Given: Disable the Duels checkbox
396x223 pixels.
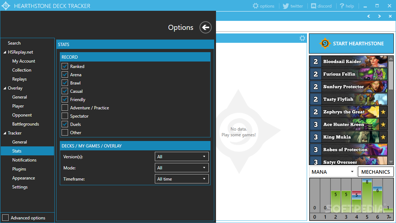Looking at the screenshot, I should 65,124.
